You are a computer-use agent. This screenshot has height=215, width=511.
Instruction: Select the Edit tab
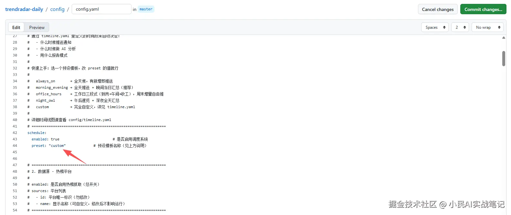pos(16,27)
